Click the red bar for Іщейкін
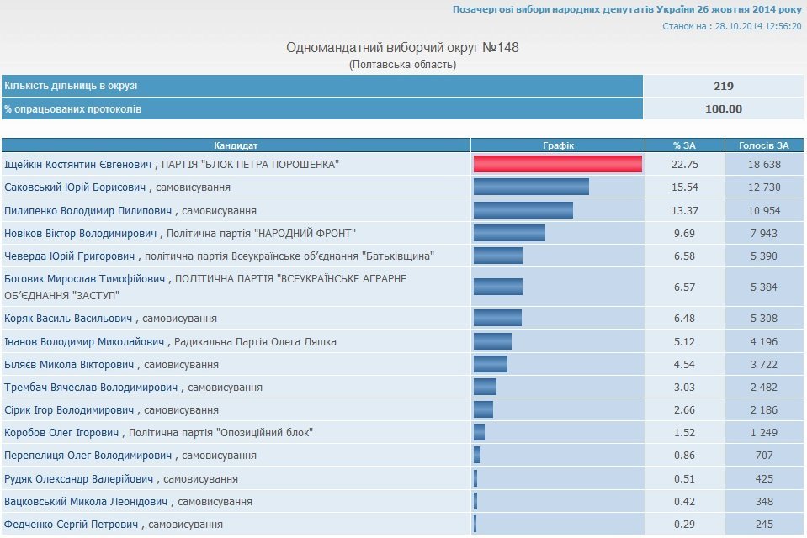807x538 pixels. click(x=555, y=166)
